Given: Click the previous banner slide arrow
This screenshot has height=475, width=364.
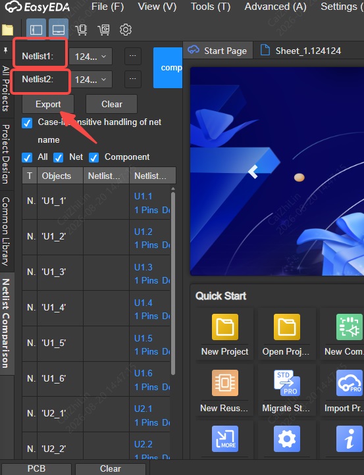Looking at the screenshot, I should point(253,172).
